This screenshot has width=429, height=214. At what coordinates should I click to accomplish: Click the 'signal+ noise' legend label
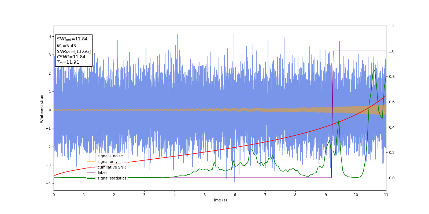pos(110,156)
